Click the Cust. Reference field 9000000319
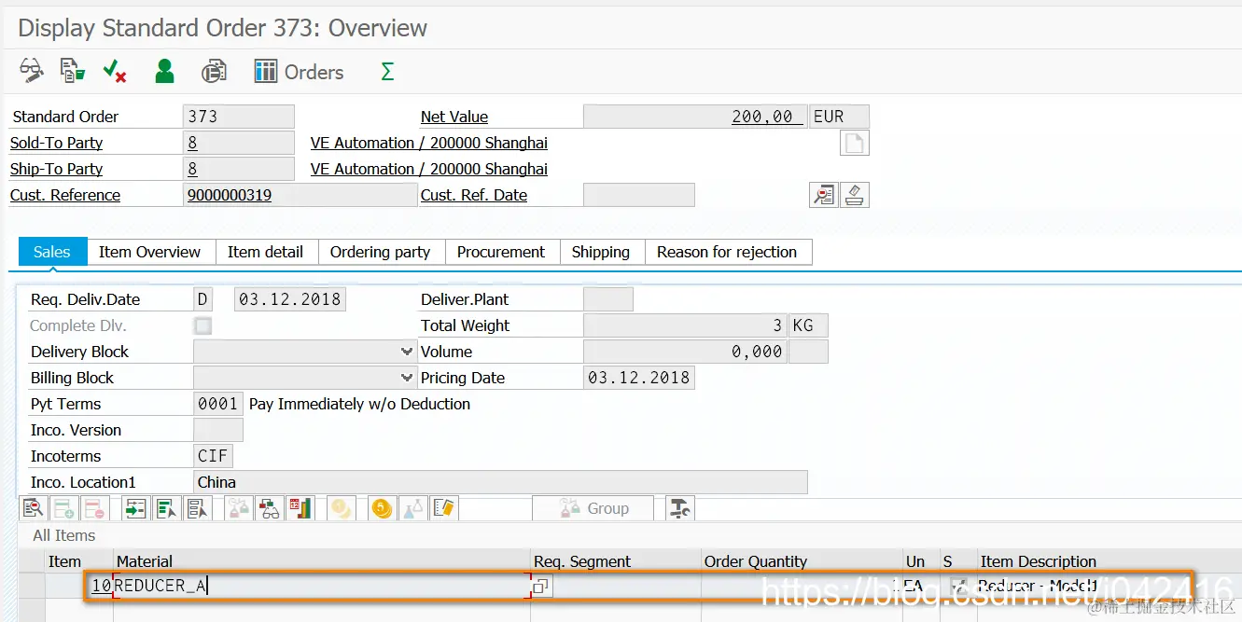The image size is (1242, 622). coord(300,195)
